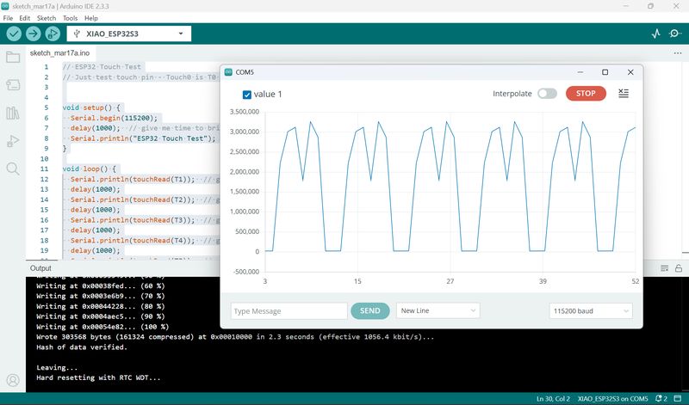The width and height of the screenshot is (689, 405).
Task: Open the XIAO_ESP32S3 board selector dropdown
Action: [128, 34]
